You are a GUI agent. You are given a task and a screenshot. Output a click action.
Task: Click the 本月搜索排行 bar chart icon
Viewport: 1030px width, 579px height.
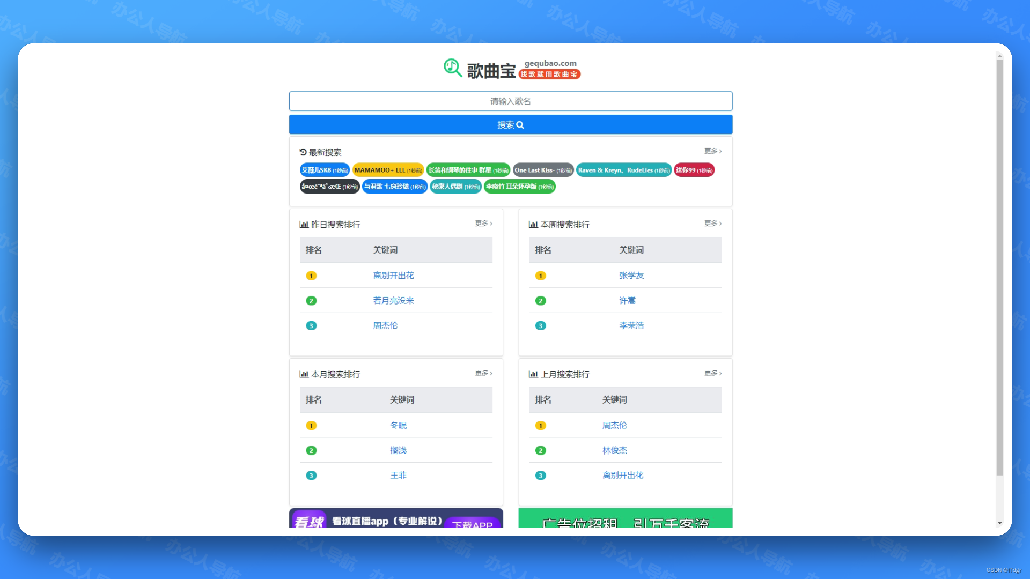[x=304, y=374]
